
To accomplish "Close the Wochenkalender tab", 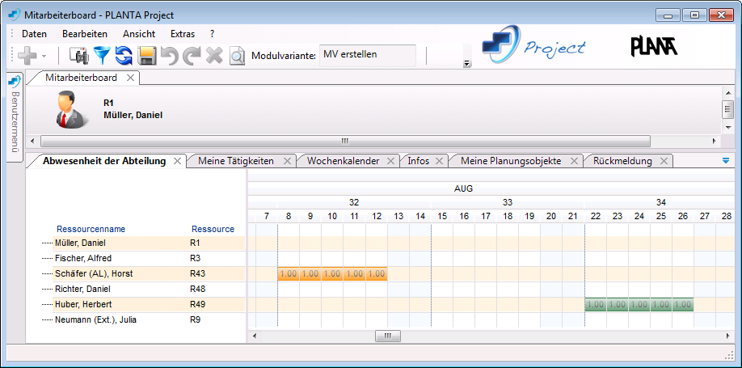I will 390,162.
